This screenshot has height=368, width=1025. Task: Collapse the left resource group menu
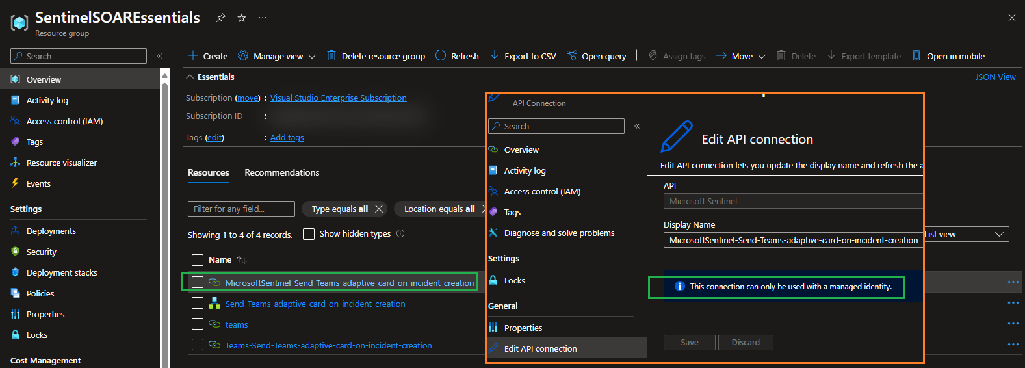tap(159, 56)
